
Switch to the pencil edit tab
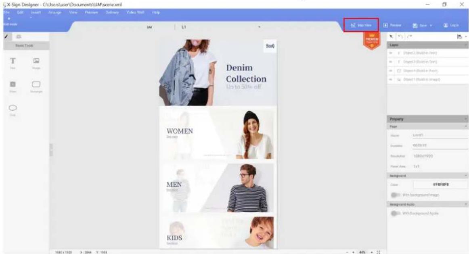click(x=6, y=36)
